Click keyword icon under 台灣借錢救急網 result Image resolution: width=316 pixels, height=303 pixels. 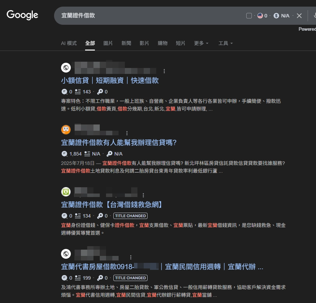[x=100, y=216]
